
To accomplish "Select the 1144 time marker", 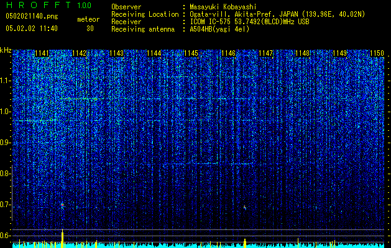I will click(154, 53).
